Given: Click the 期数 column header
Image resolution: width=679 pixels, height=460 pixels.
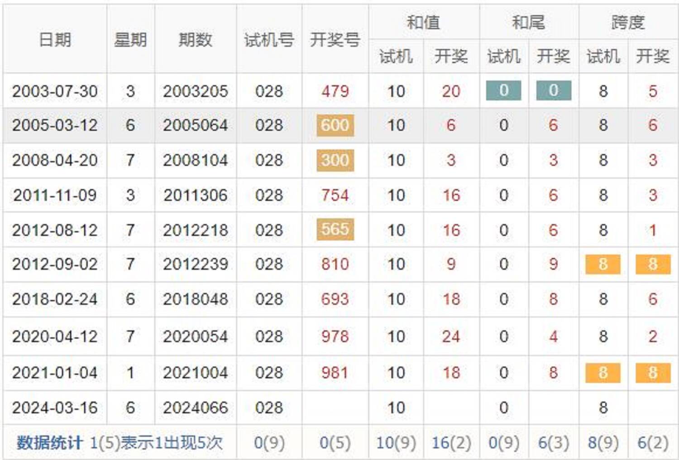Looking at the screenshot, I should point(195,40).
